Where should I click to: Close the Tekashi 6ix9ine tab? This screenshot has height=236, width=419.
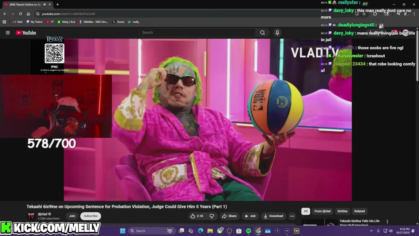tap(49, 5)
